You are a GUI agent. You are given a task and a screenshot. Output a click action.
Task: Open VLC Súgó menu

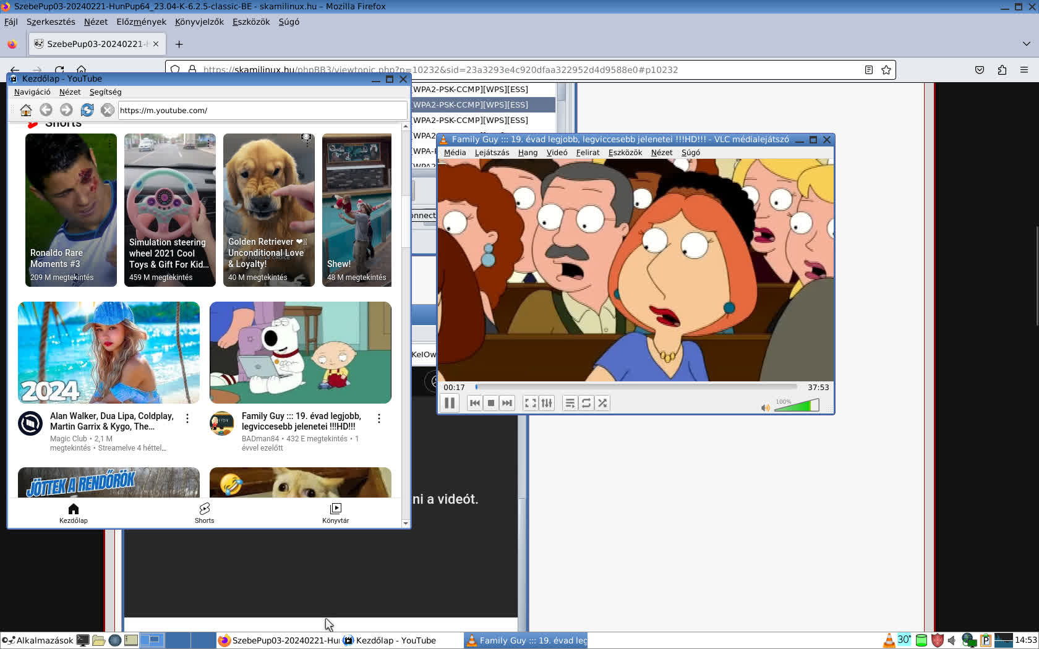coord(690,152)
